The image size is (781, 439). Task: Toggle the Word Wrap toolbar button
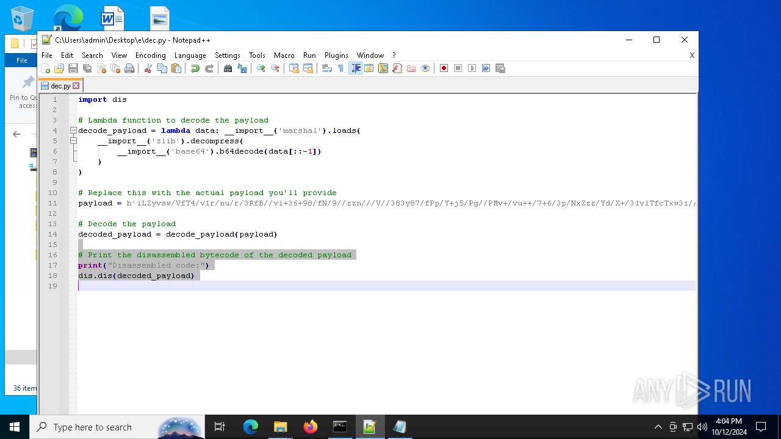[x=327, y=68]
